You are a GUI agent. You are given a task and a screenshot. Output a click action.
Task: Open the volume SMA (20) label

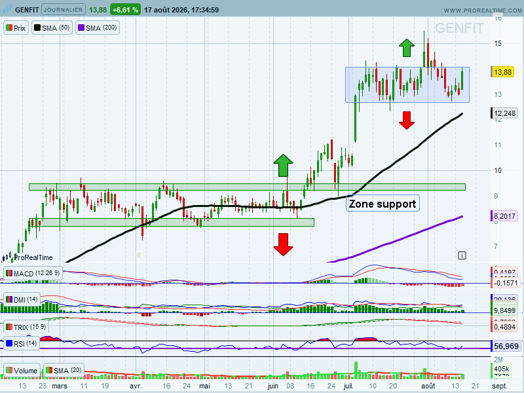point(64,370)
